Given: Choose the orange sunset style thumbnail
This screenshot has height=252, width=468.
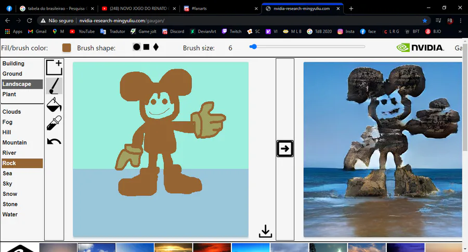Looking at the screenshot, I should [173, 247].
